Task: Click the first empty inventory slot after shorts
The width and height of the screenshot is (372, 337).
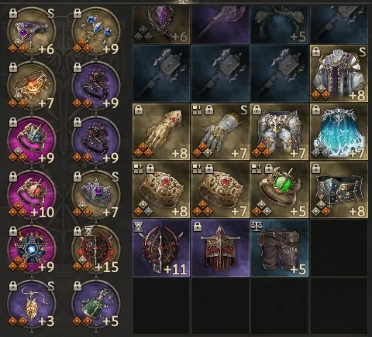Action: (339, 248)
